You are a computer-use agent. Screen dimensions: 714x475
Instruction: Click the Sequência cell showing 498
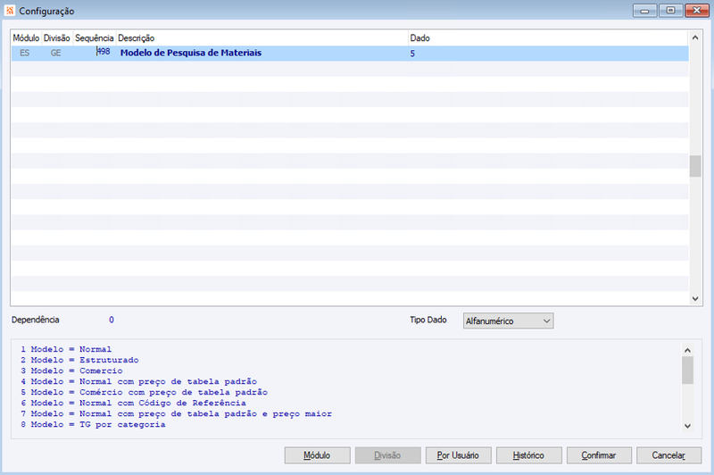point(95,53)
